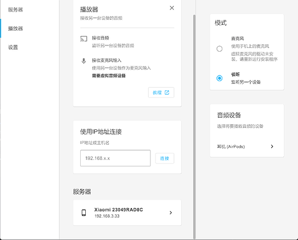Focus the IP address input field

click(x=115, y=158)
